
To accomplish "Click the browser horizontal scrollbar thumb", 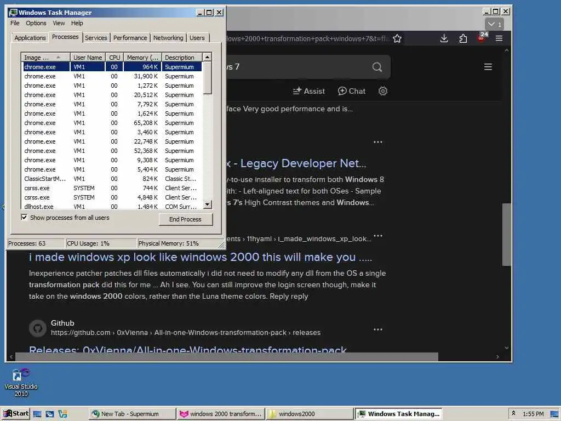I will pos(226,356).
